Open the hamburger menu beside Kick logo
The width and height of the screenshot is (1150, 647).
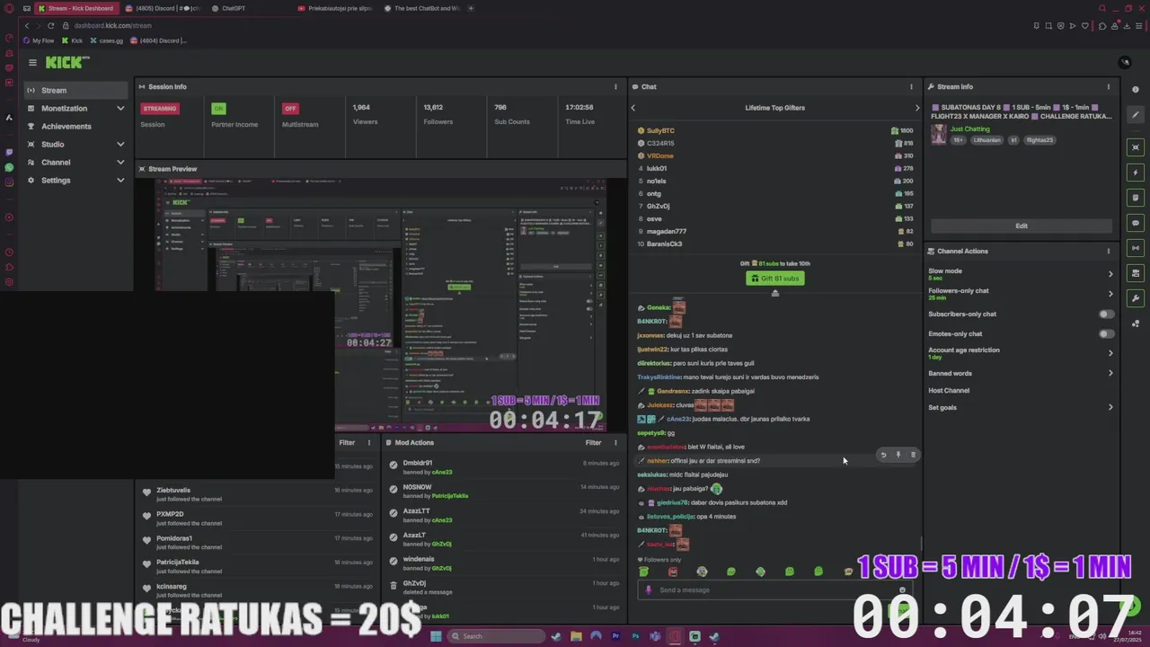(32, 62)
